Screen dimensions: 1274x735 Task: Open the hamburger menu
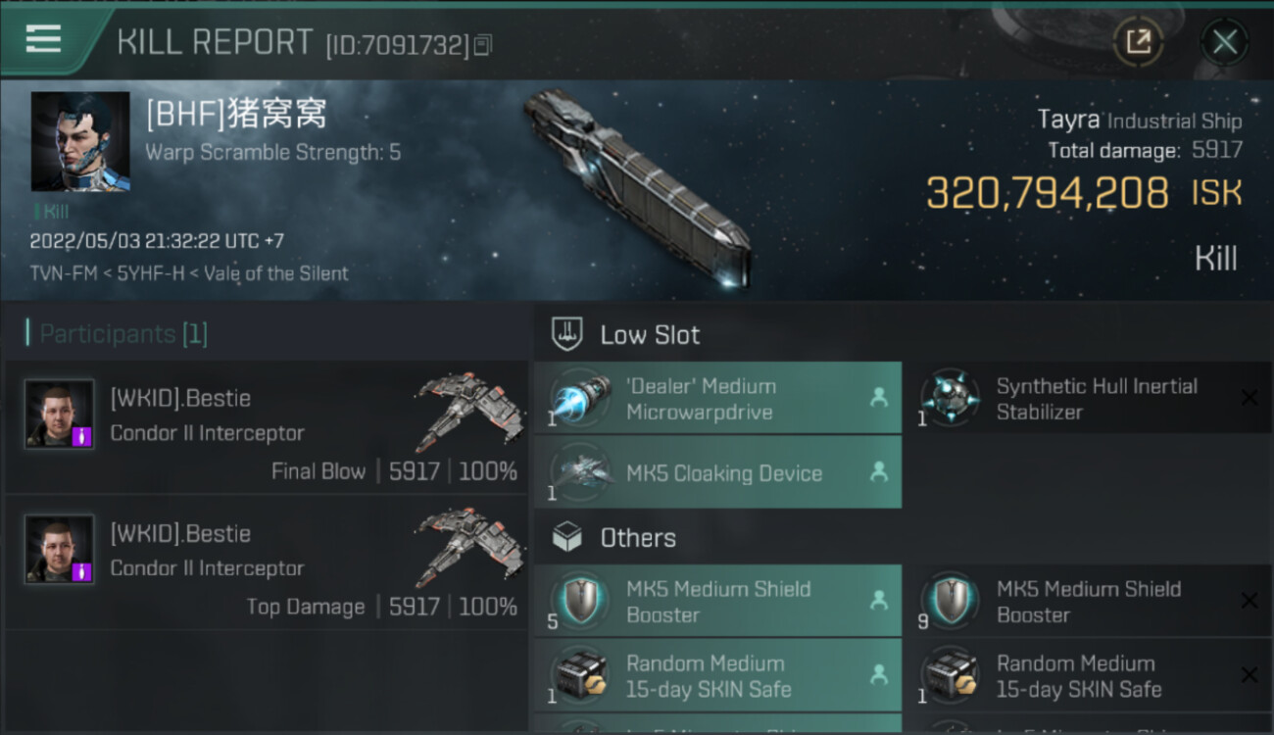(44, 39)
